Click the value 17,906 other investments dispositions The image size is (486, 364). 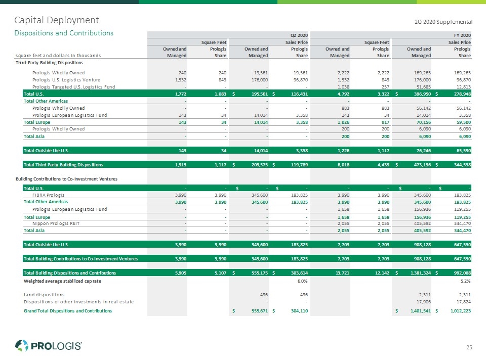[x=424, y=302]
